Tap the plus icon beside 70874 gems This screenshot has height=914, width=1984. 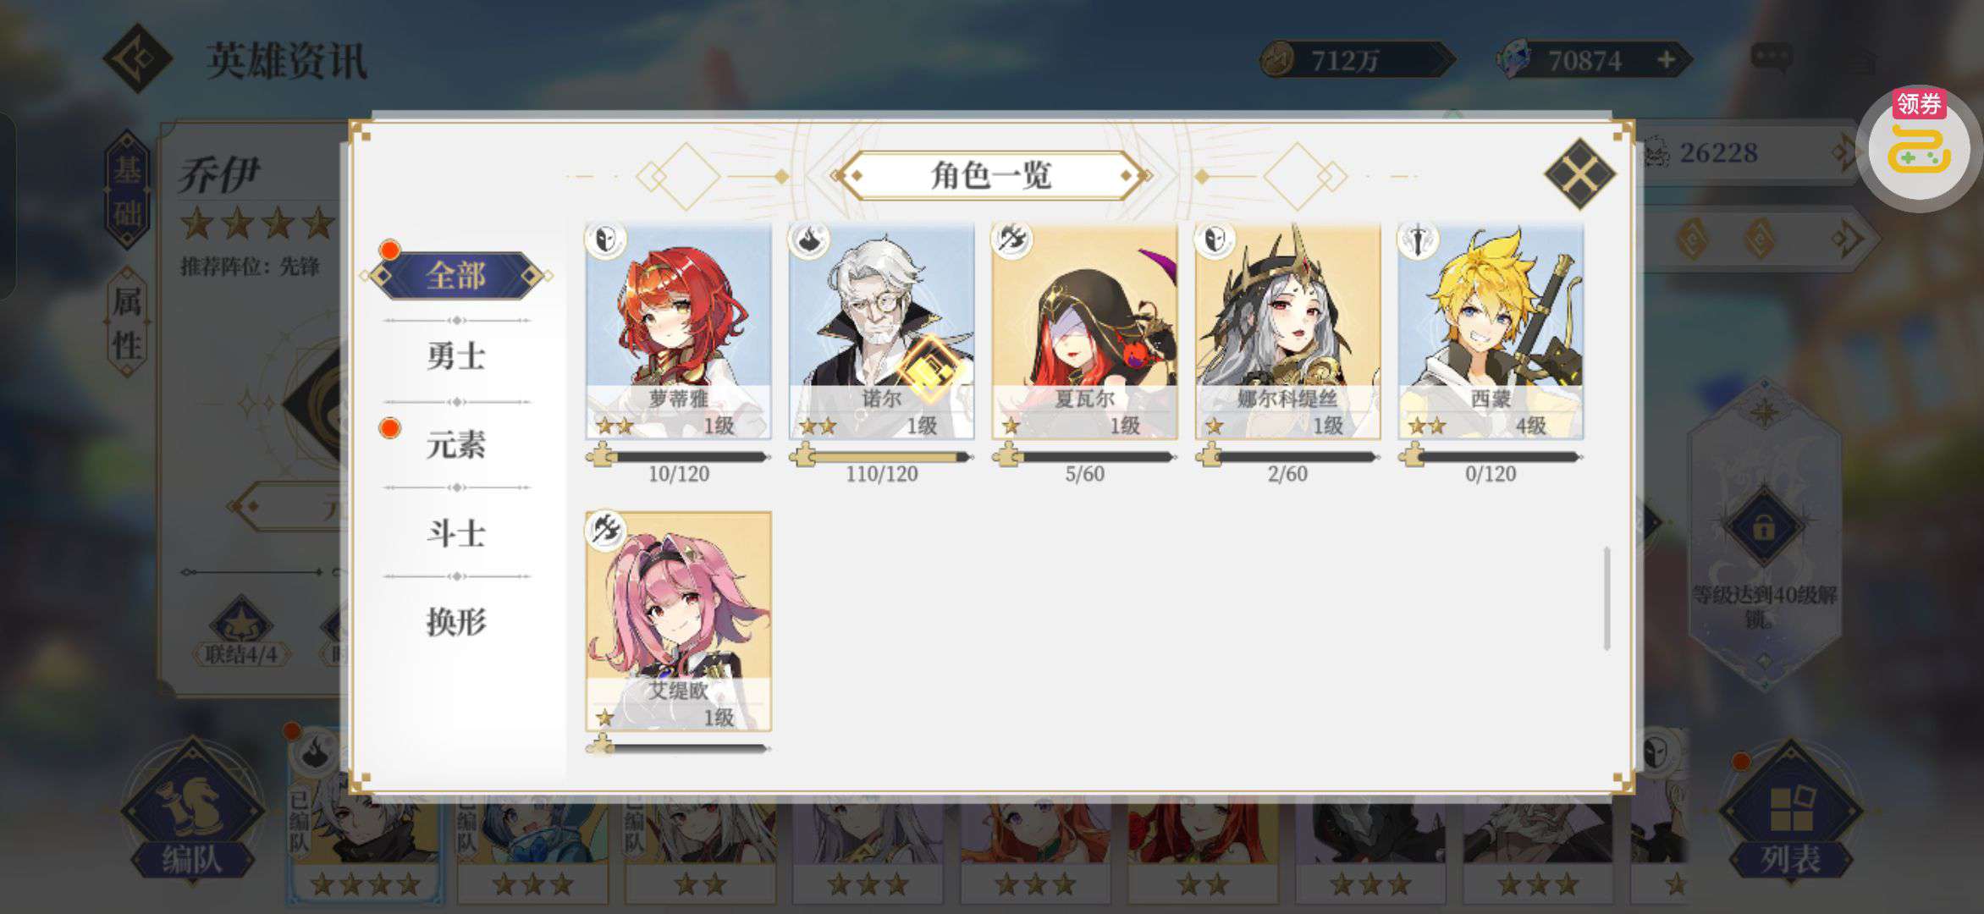coord(1666,60)
